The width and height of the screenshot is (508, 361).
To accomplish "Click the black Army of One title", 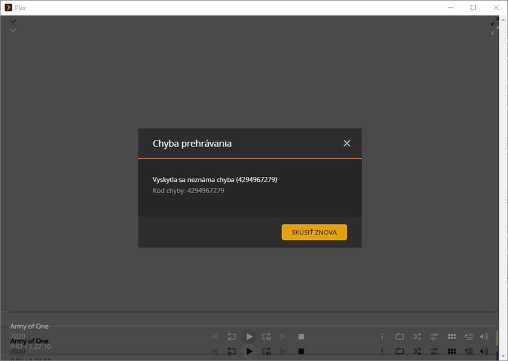I will tap(29, 341).
